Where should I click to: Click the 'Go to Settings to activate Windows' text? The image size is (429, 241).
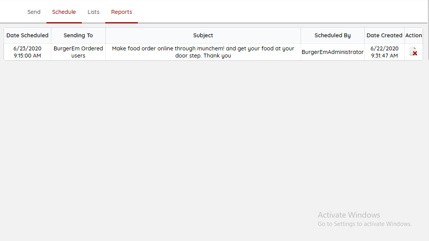coord(364,224)
